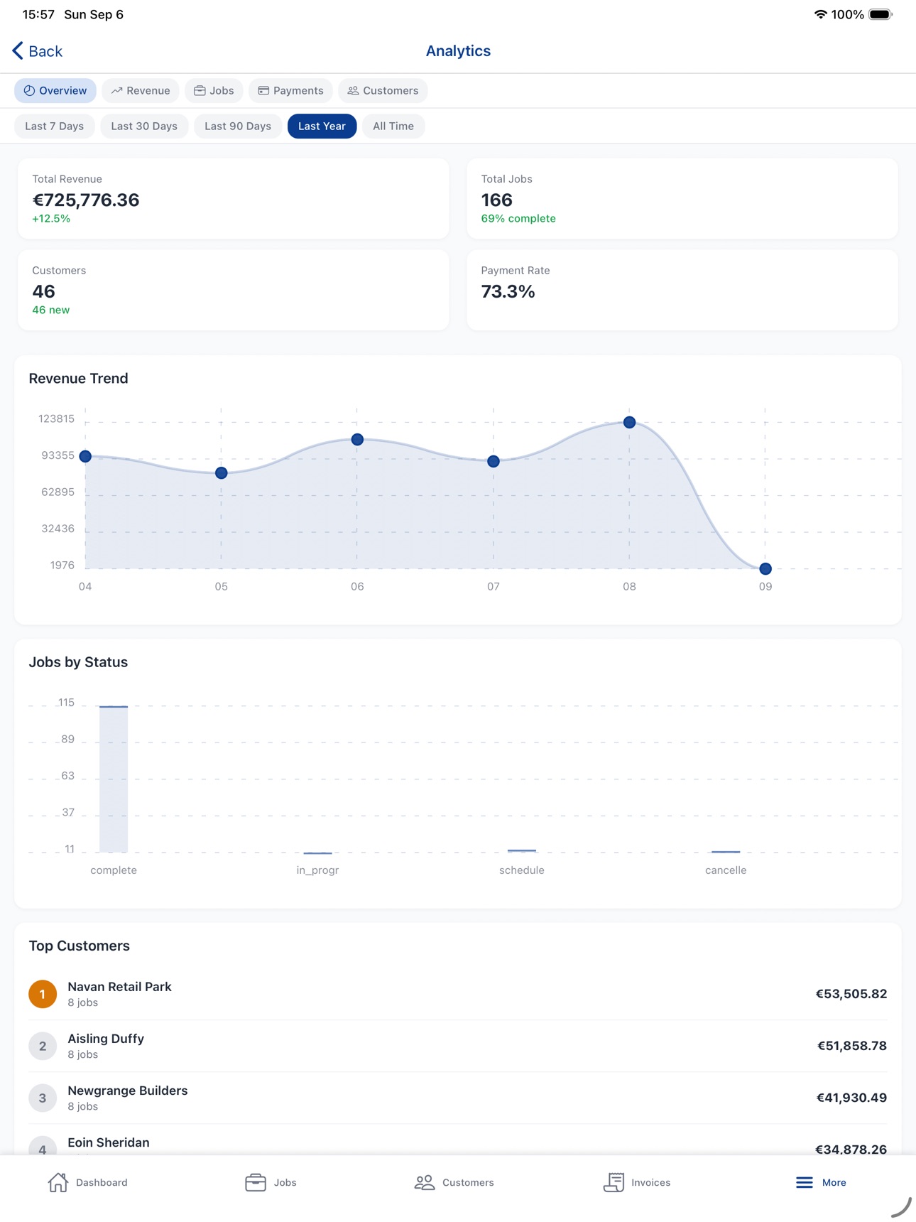The image size is (916, 1222).
Task: Tap the €41,930.49 amount
Action: point(851,1098)
